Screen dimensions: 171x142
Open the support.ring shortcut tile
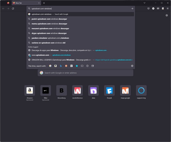click(141, 91)
